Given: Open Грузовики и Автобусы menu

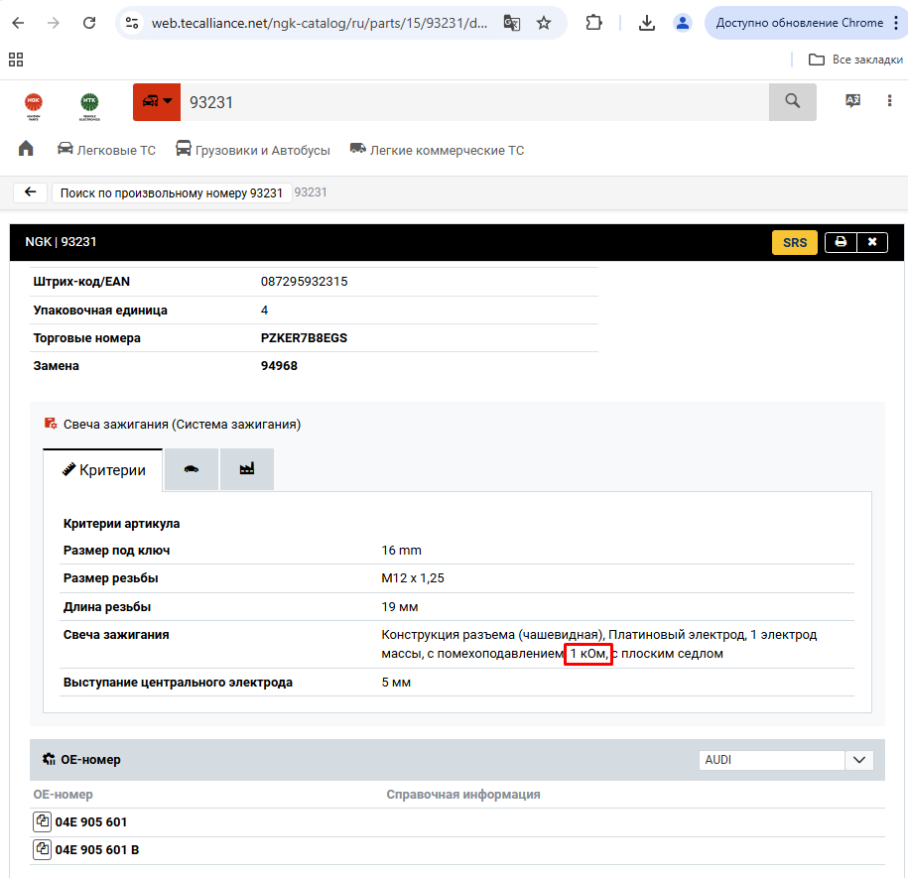Looking at the screenshot, I should (x=252, y=150).
